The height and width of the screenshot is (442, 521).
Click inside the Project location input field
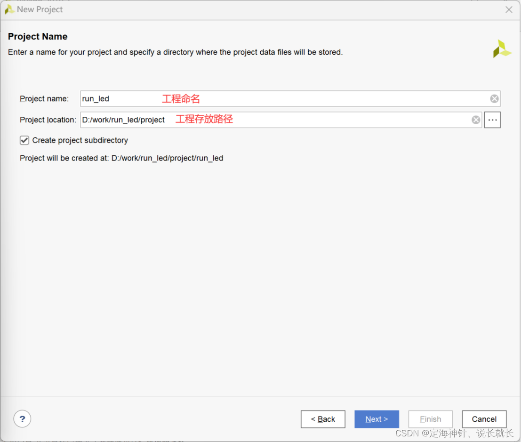tap(281, 120)
